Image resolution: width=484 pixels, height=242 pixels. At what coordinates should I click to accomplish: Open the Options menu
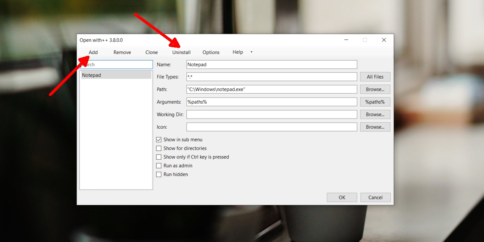pyautogui.click(x=211, y=52)
